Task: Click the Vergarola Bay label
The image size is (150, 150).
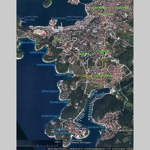Action: (x=58, y=18)
